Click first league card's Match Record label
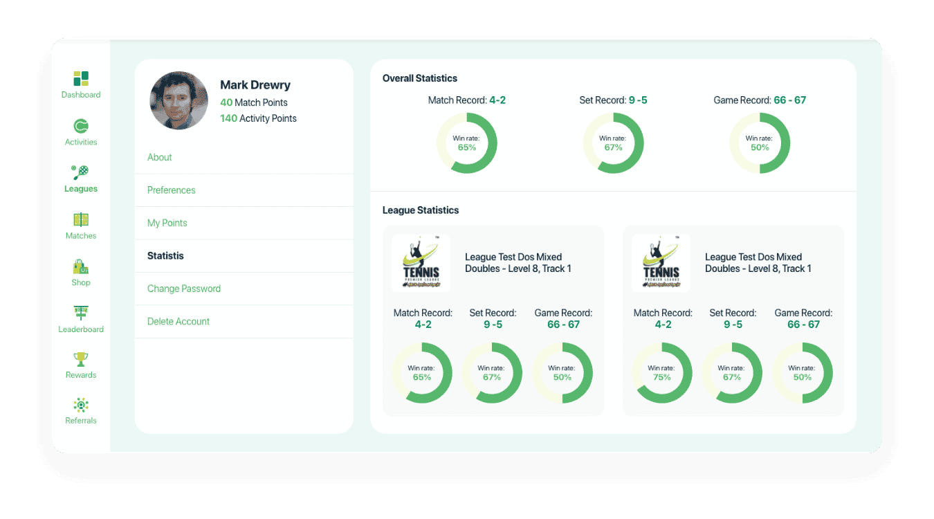The height and width of the screenshot is (519, 934). (x=423, y=313)
